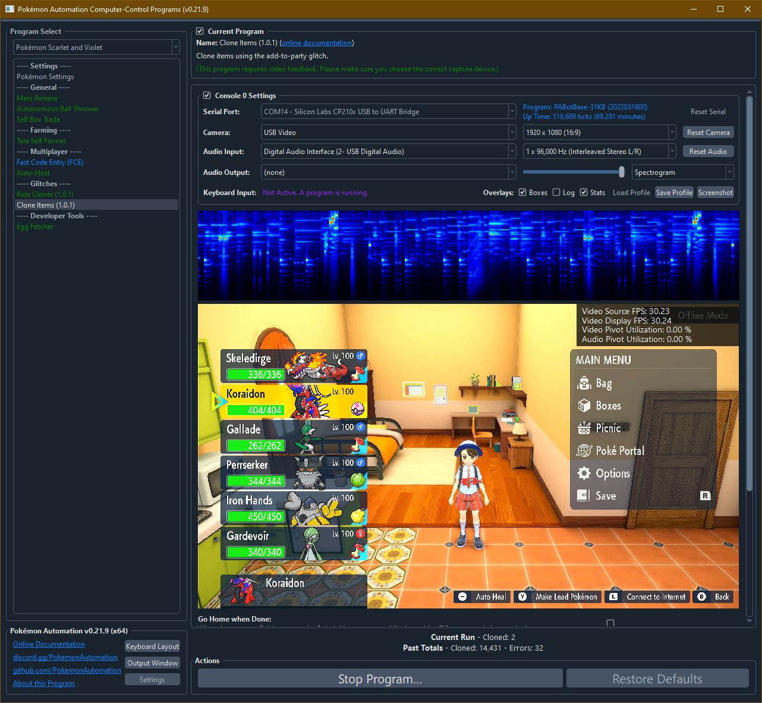Open the Spectrogram audio display dropdown
This screenshot has height=703, width=762.
pyautogui.click(x=682, y=172)
